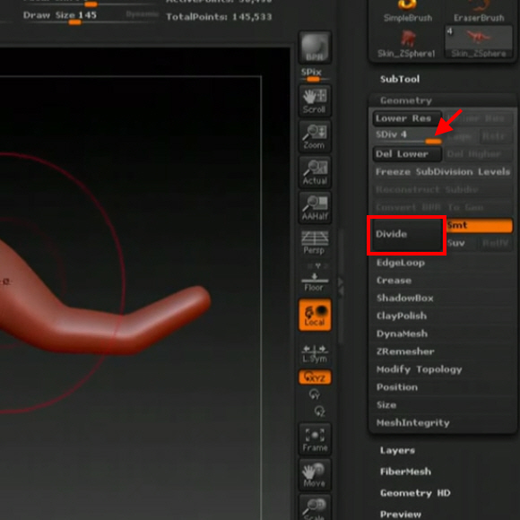The image size is (520, 520).
Task: Expand the MeshIntegrity section
Action: click(413, 423)
